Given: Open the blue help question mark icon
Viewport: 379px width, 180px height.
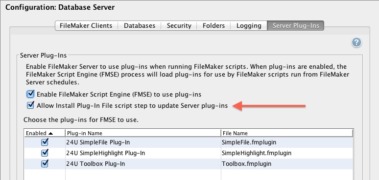Looking at the screenshot, I should pos(356,42).
